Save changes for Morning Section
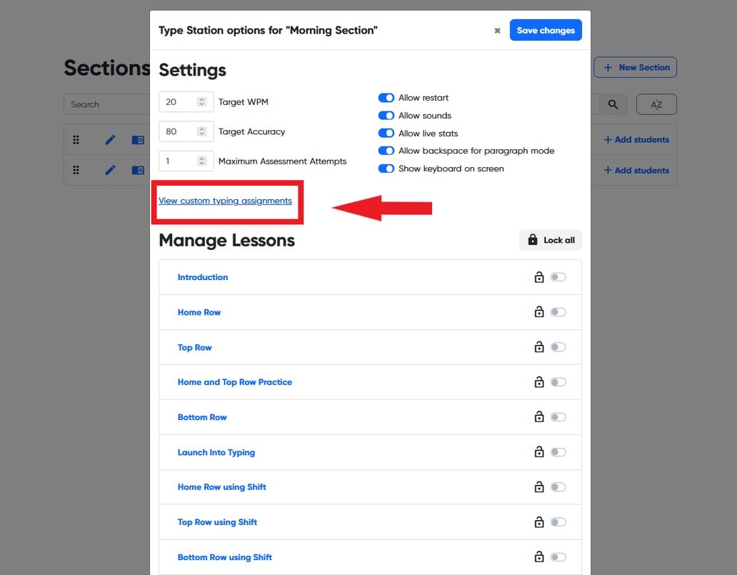The width and height of the screenshot is (737, 575). tap(546, 30)
